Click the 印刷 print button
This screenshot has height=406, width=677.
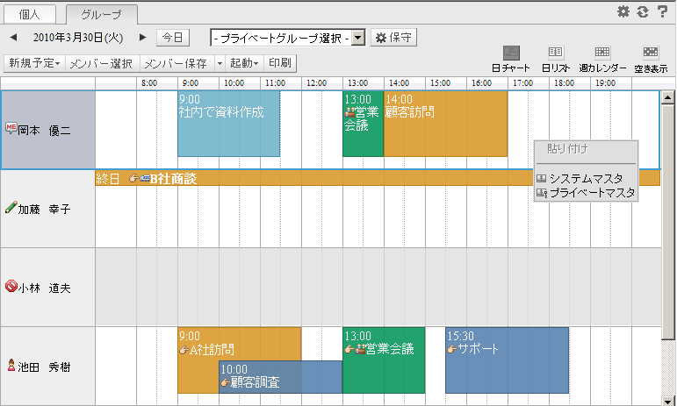coord(281,63)
